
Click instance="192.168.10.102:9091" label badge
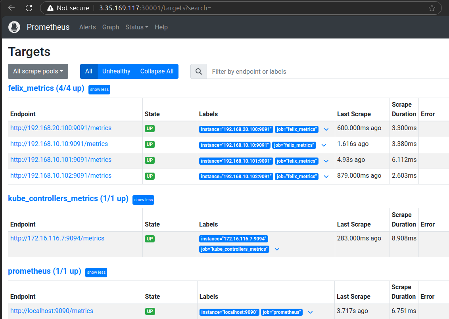(236, 177)
